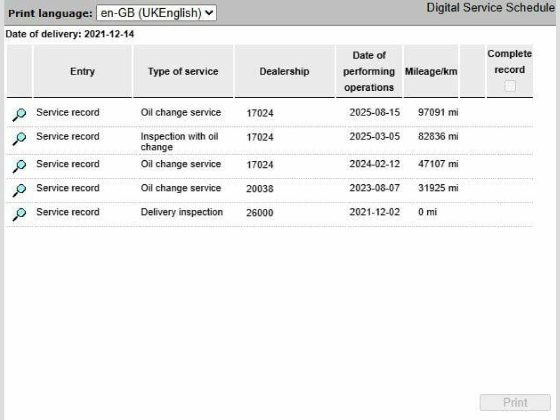560x420 pixels.
Task: Select the Mileage/km column header
Action: (431, 71)
